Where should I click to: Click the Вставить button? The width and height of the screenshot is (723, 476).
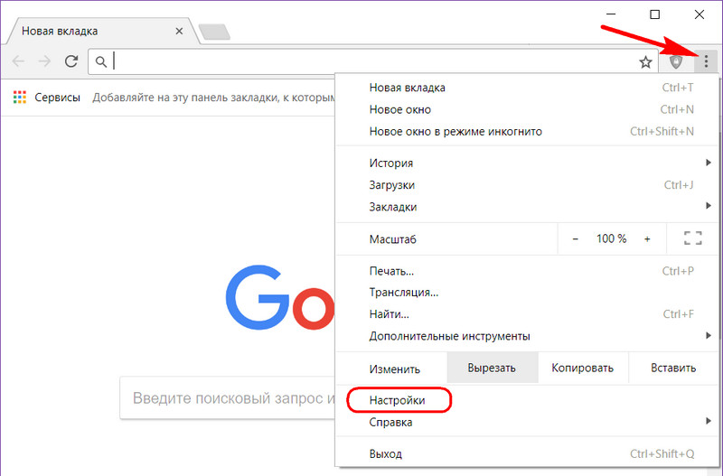coord(673,368)
